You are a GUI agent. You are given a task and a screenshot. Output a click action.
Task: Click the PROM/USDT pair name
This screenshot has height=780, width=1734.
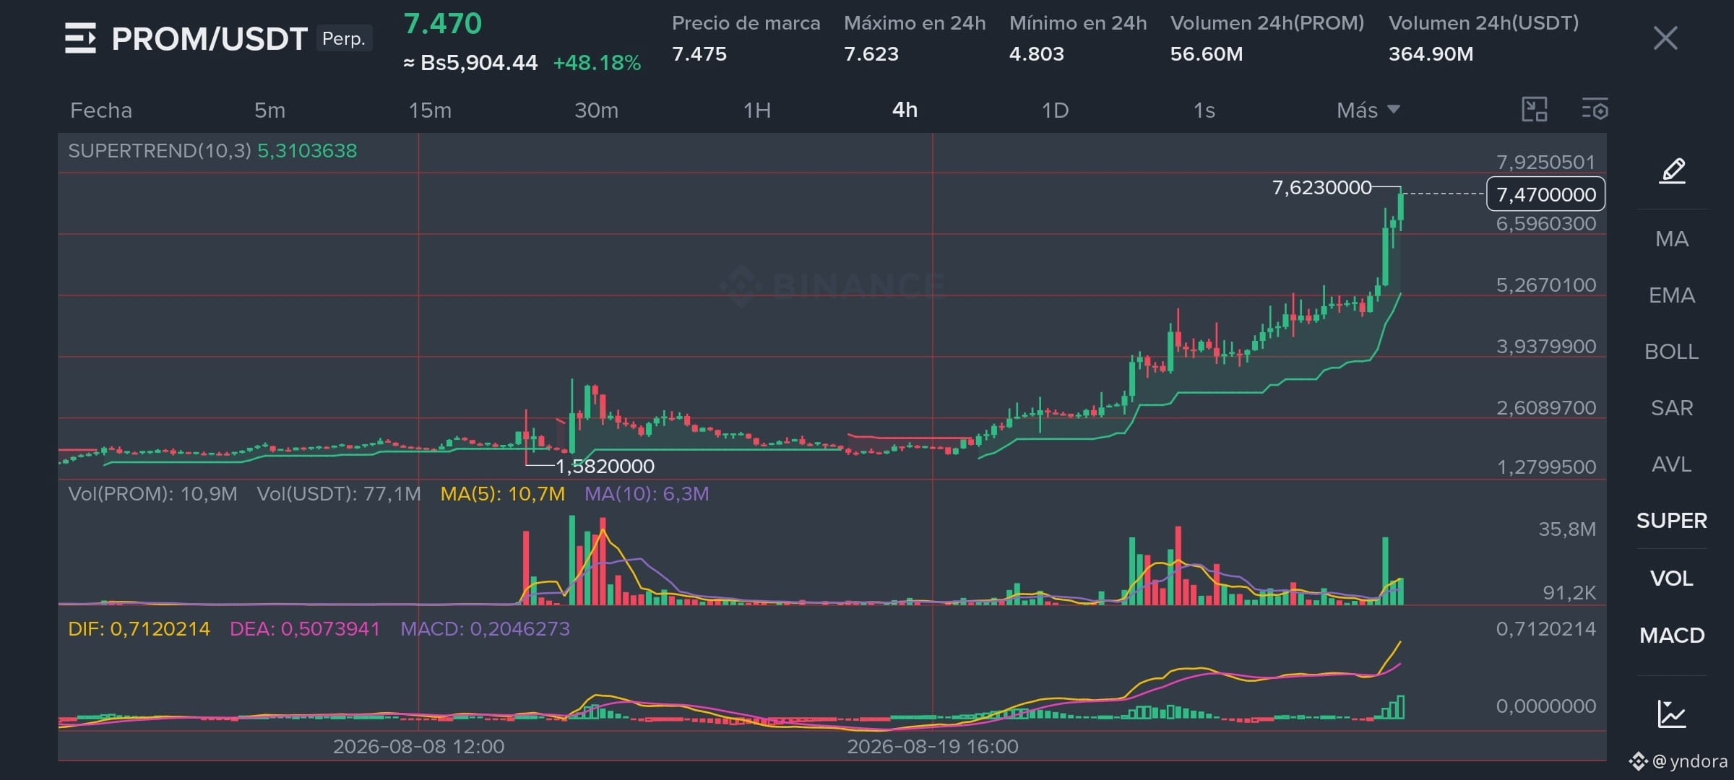click(x=210, y=38)
